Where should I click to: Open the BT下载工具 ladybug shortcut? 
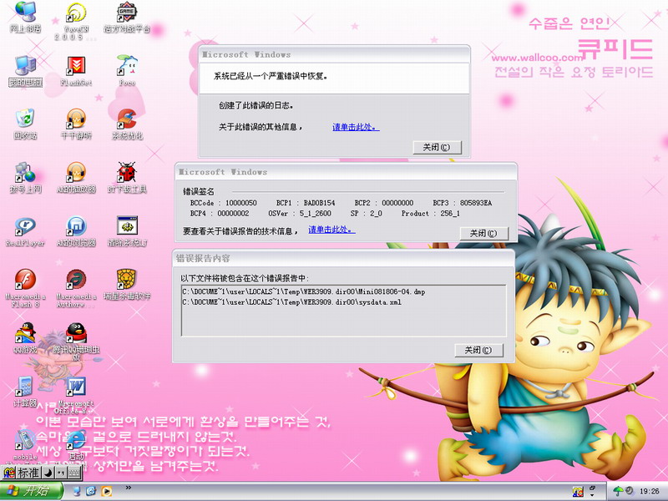pyautogui.click(x=127, y=178)
